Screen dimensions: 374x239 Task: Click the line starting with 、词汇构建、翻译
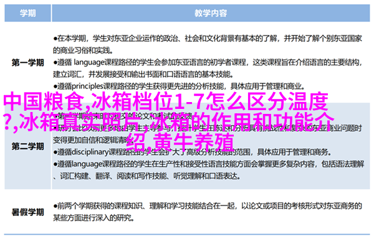146,176
